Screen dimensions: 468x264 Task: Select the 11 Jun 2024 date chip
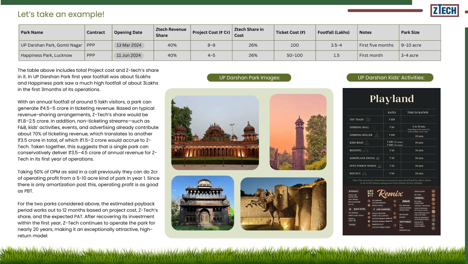coord(129,55)
